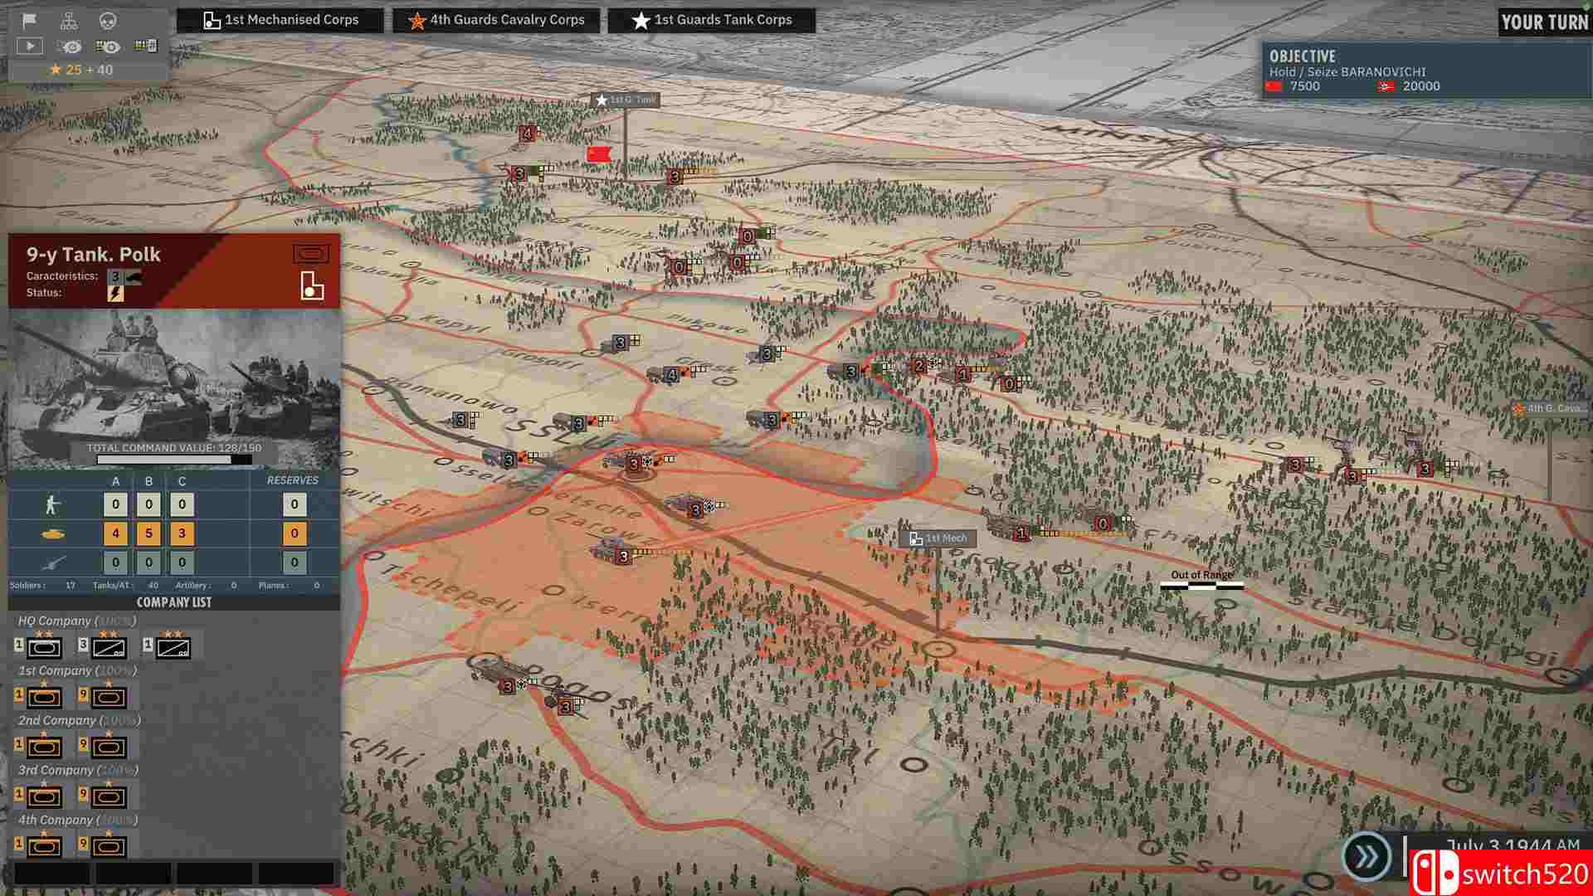Viewport: 1593px width, 896px height.
Task: Switch to the 4th Guards Cavalry Corps tab
Action: coord(495,20)
